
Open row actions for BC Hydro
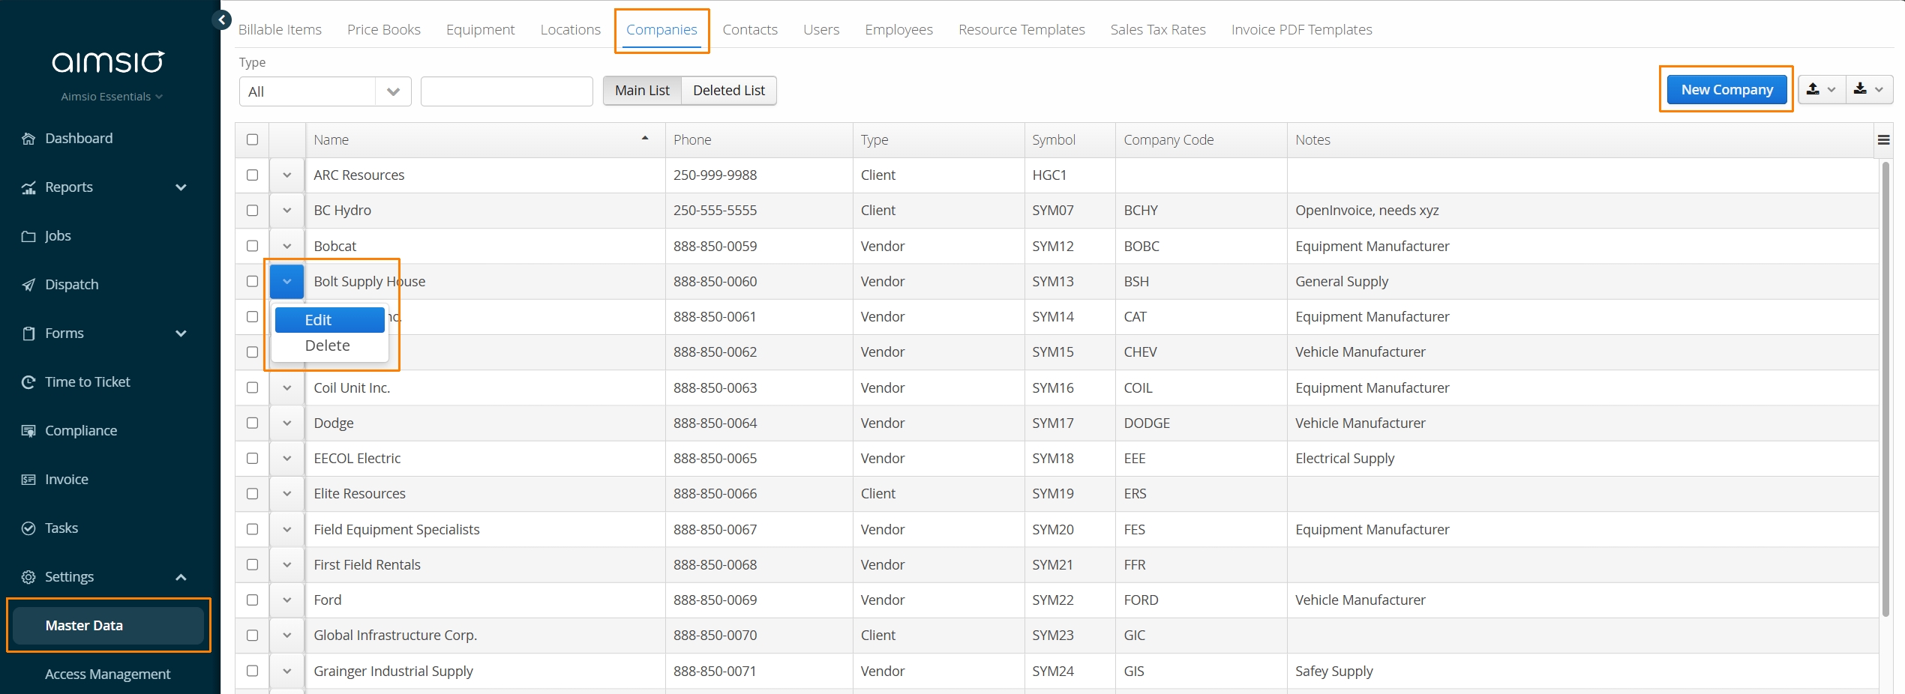(x=286, y=210)
